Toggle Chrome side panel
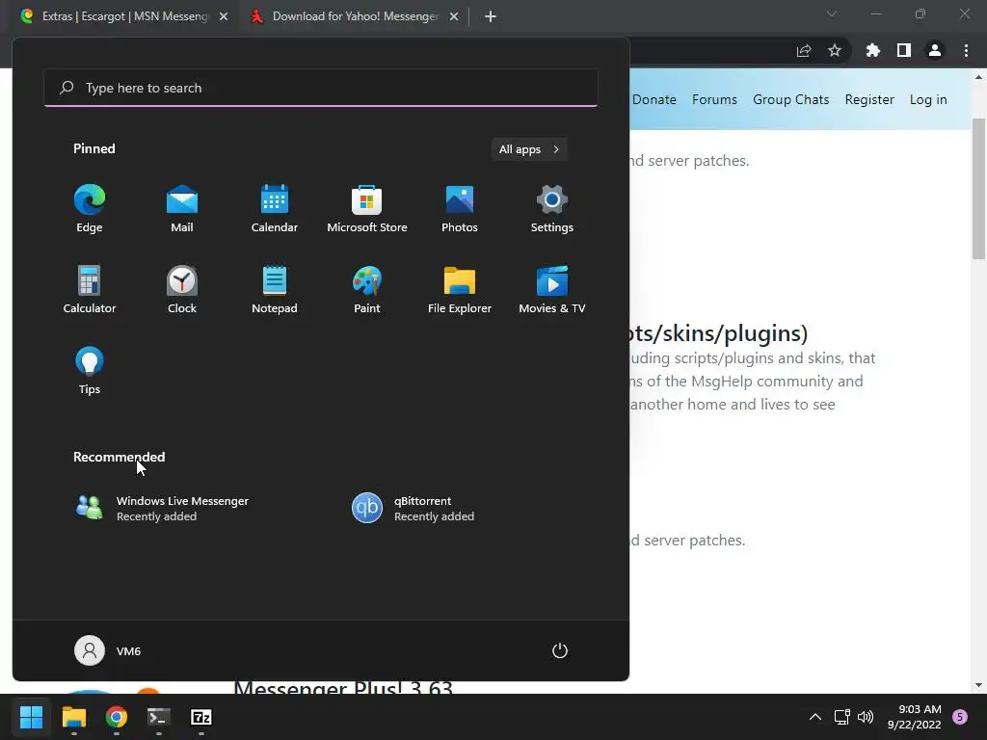Image resolution: width=987 pixels, height=740 pixels. 904,51
